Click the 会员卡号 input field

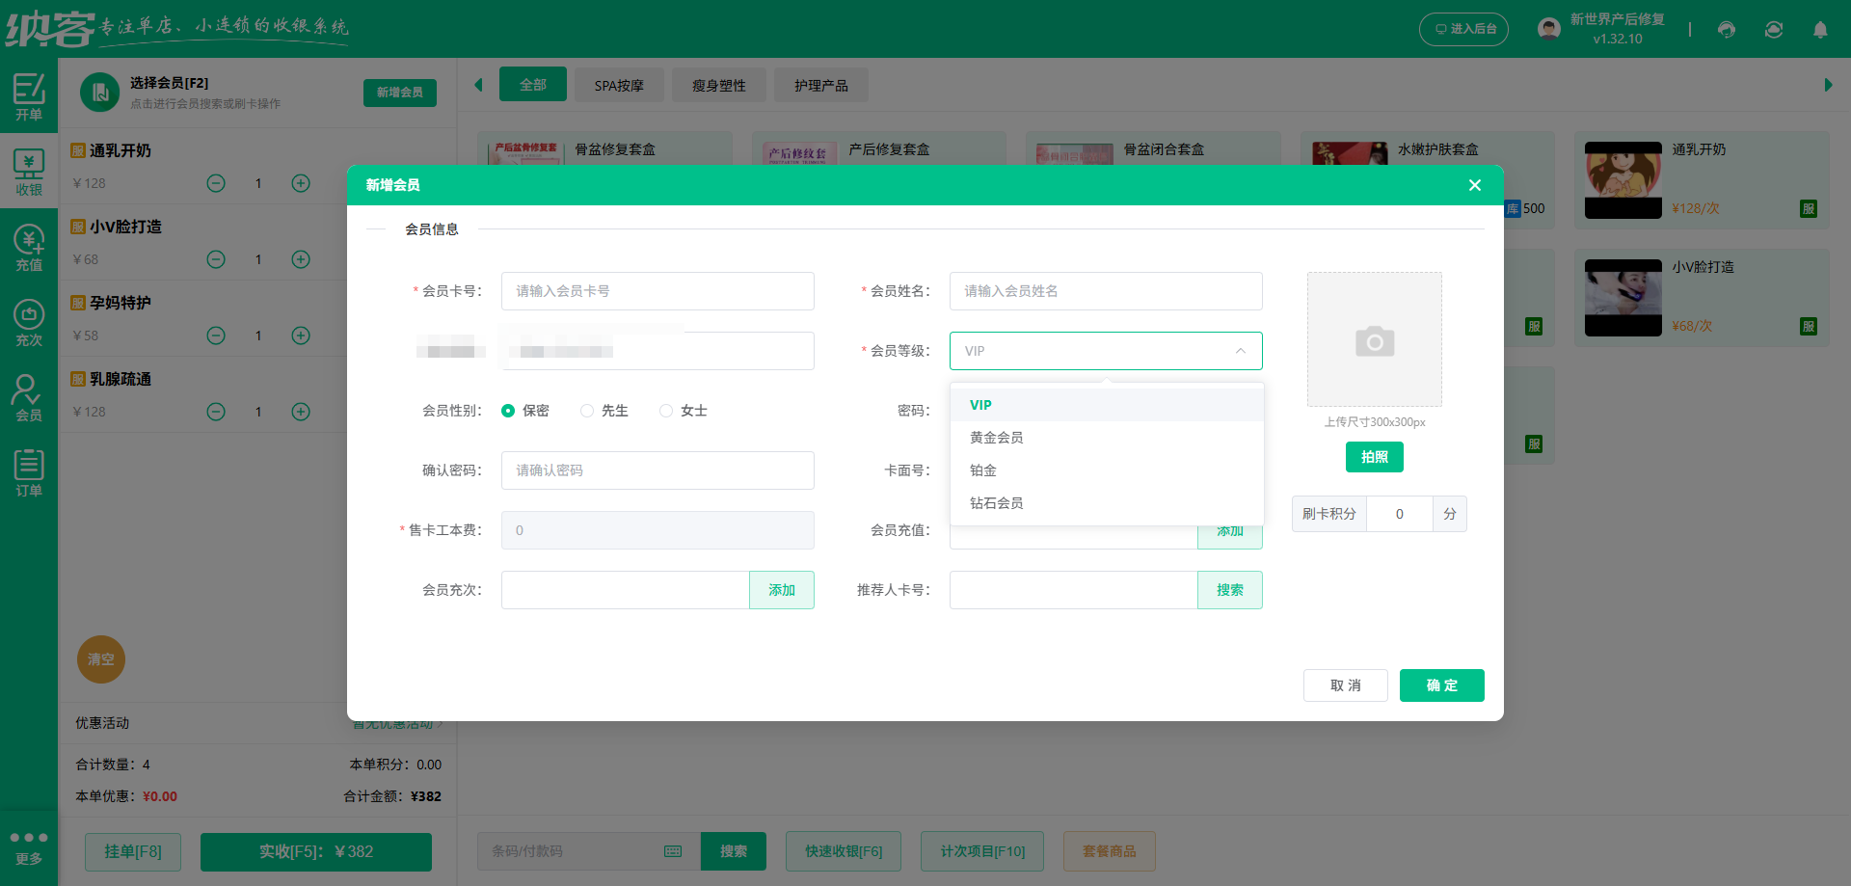tap(657, 290)
